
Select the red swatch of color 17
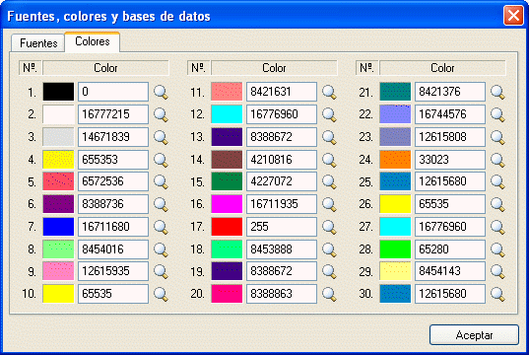tap(227, 226)
